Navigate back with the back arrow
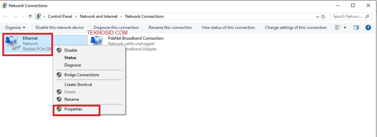Viewport: 377px width, 137px height. tap(5, 16)
